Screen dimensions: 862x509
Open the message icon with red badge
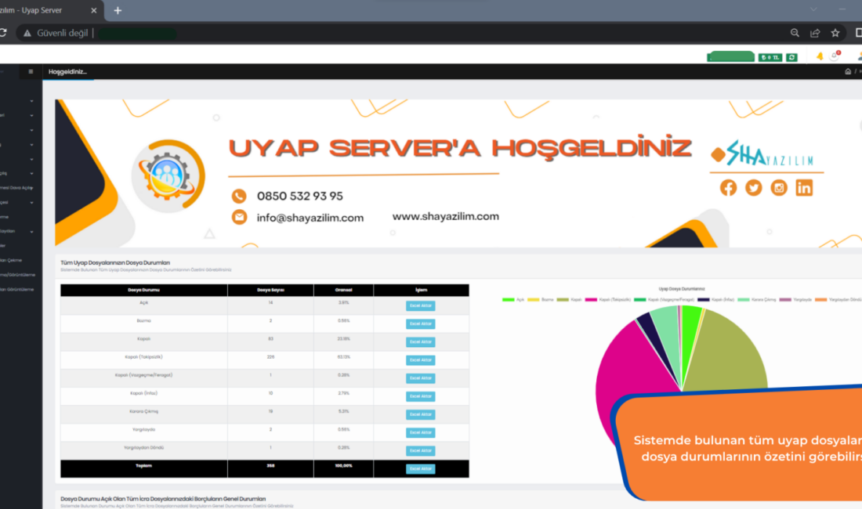click(x=834, y=56)
